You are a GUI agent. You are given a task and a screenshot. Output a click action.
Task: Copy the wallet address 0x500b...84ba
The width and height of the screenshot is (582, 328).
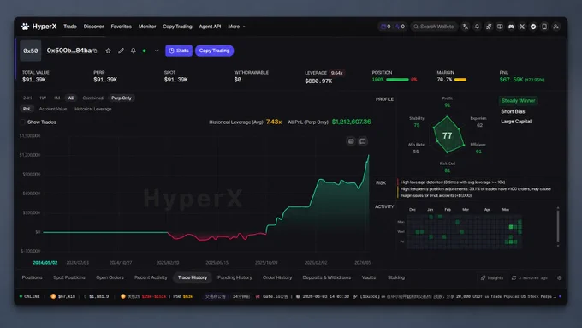[95, 51]
